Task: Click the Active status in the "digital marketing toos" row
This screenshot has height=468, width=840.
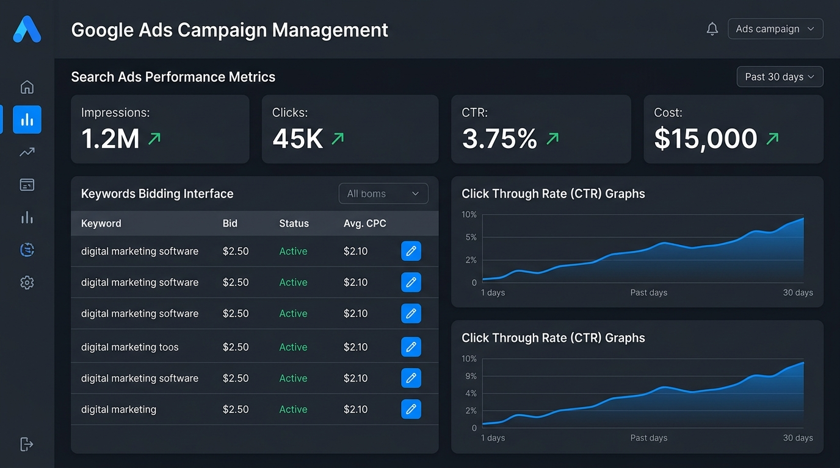Action: coord(293,347)
